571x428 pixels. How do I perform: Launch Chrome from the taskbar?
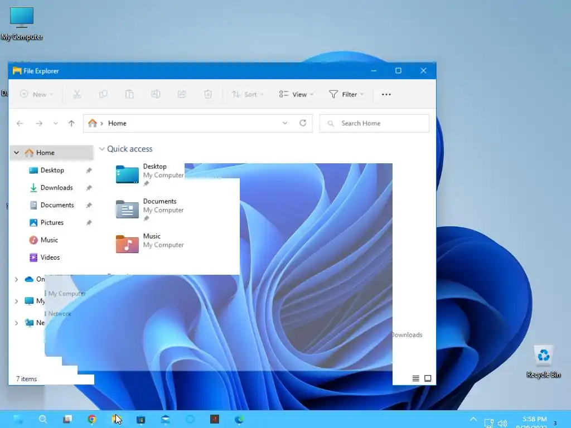[92, 419]
